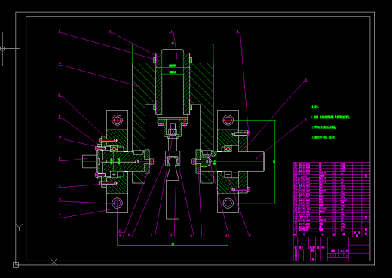Screen dimensions: 392x278
Task: Click the magenta parts list table
Action: point(332,199)
